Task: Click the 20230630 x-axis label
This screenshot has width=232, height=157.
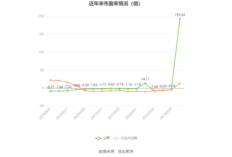Action: pos(166,114)
